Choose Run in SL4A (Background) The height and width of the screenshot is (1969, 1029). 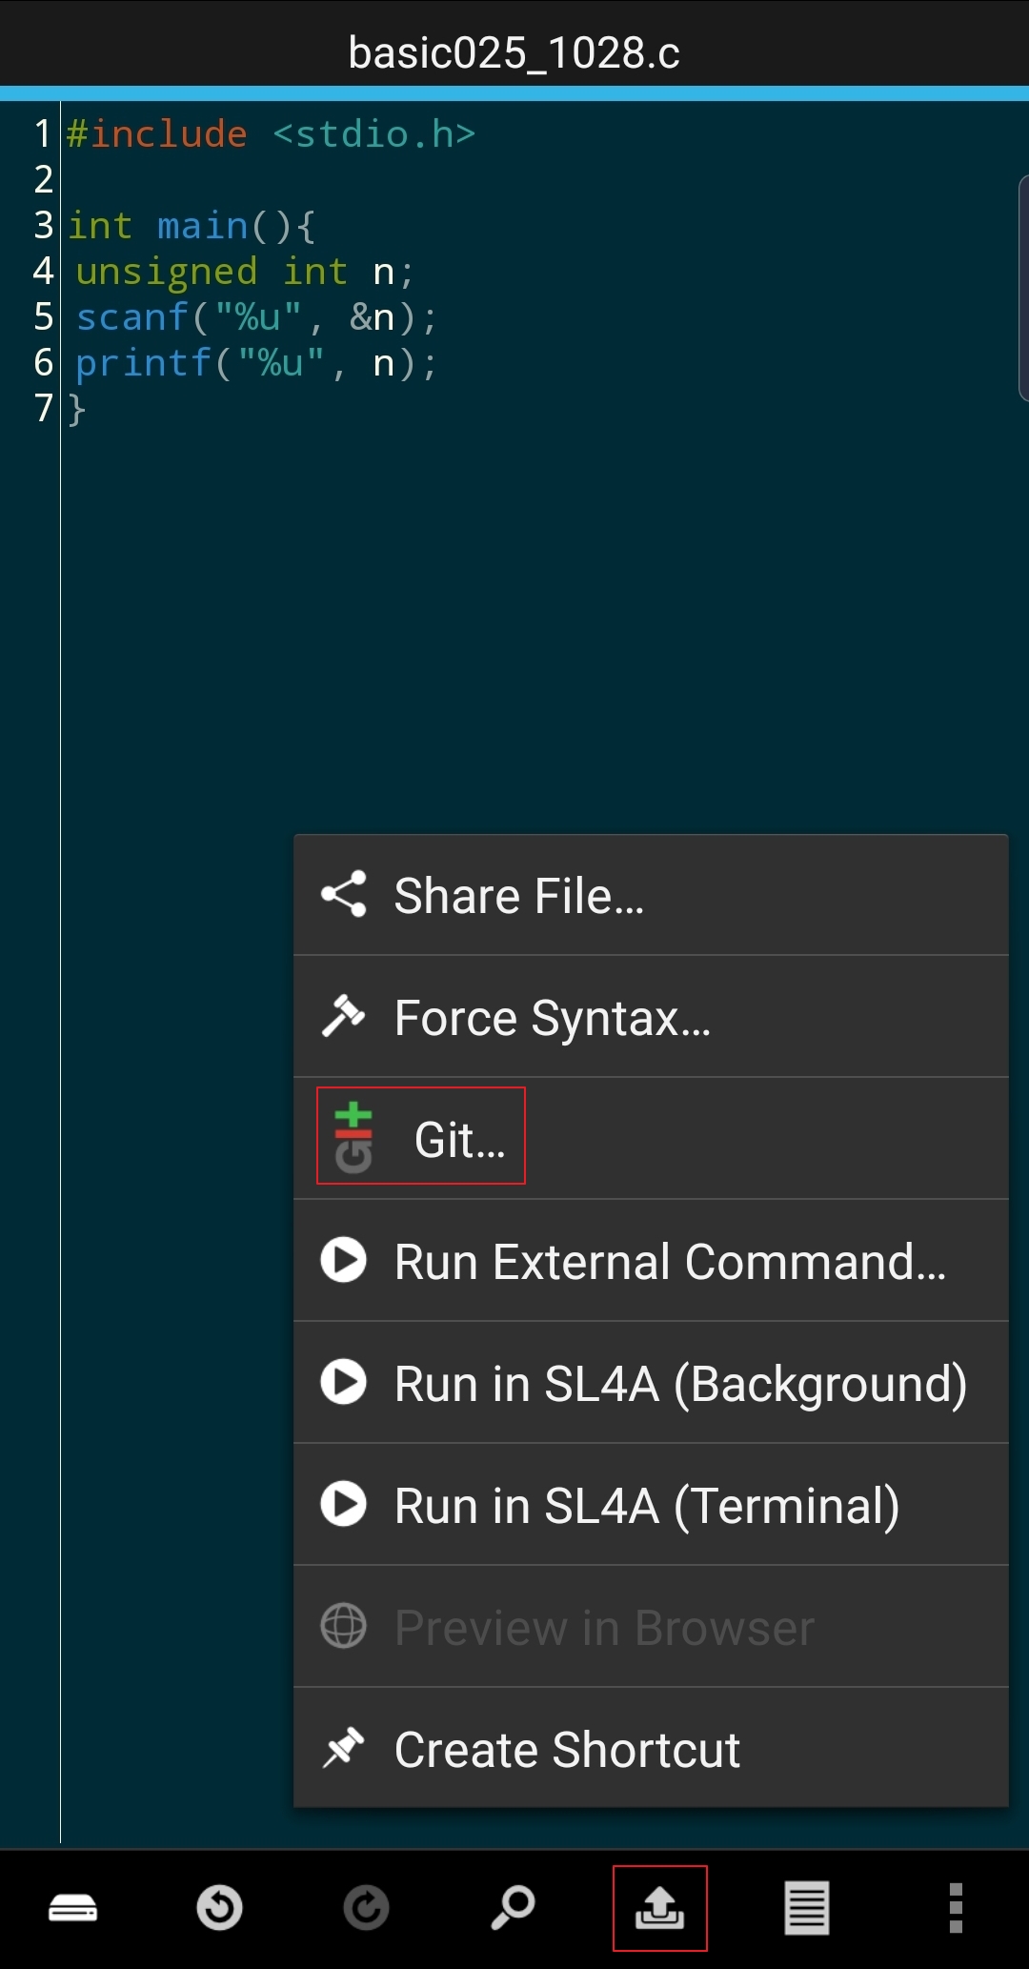(x=651, y=1383)
